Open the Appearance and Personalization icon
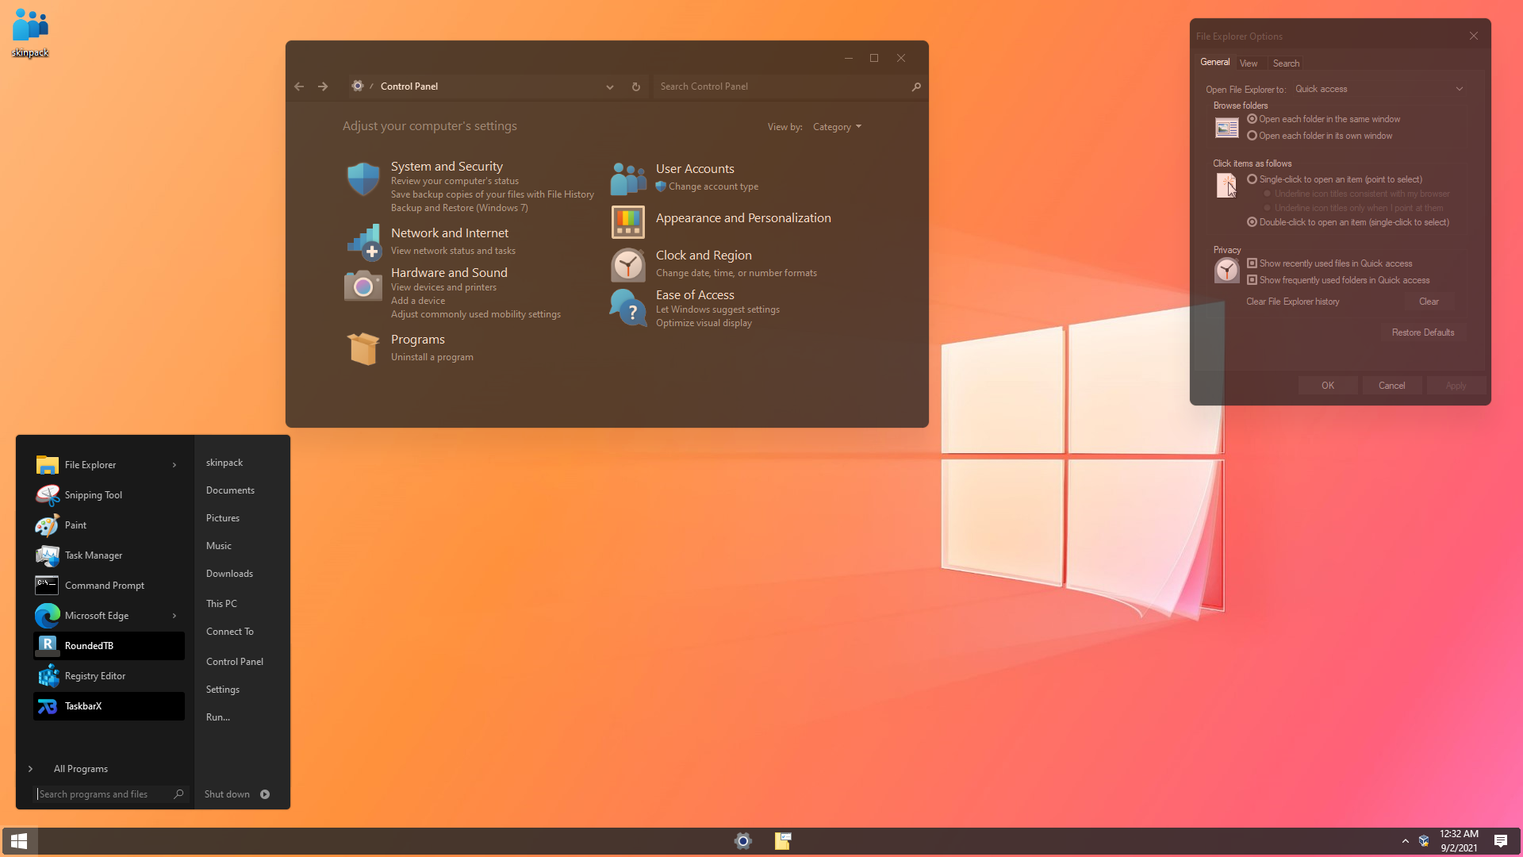Viewport: 1523px width, 857px height. coord(627,222)
